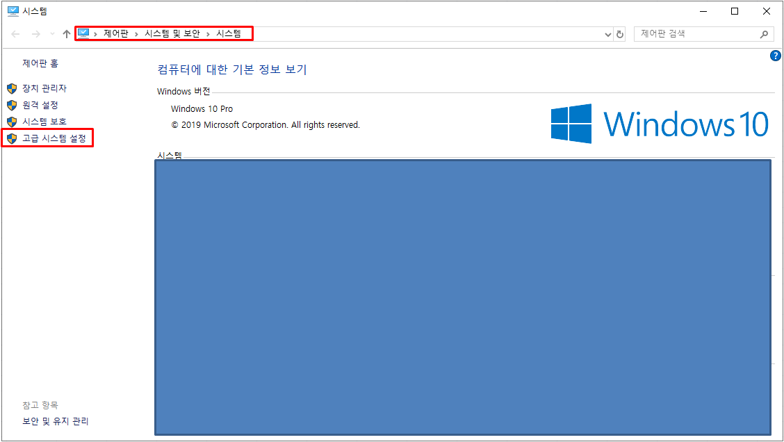Open help via blue question mark
Viewport: 784px width, 442px height.
coord(776,56)
